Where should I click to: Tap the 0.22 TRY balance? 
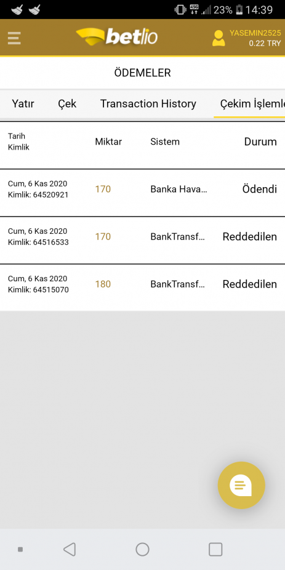pos(265,43)
